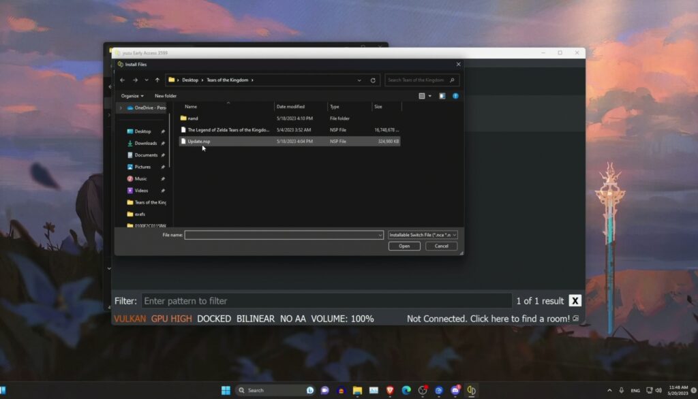Open Installable Switch File type dropdown
The height and width of the screenshot is (399, 698).
423,235
